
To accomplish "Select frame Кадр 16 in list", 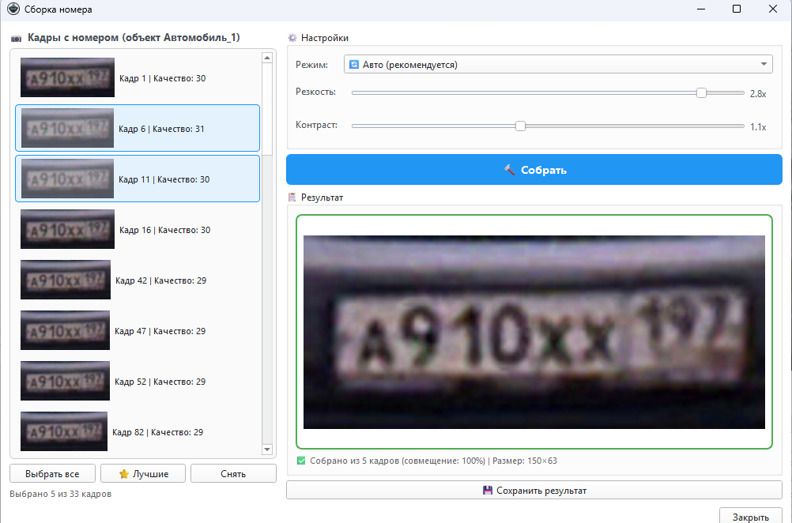I will coord(138,230).
